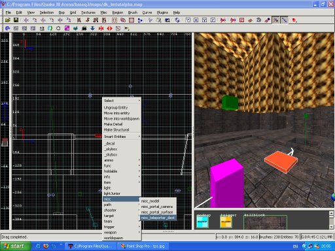Click the x-axis flip icon
Screen dimensions: 335x251
[x=26, y=20]
